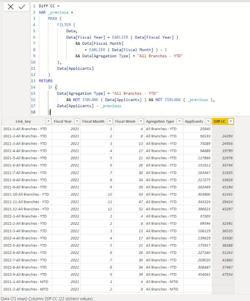Click Diff CC value 51243

coord(227,252)
